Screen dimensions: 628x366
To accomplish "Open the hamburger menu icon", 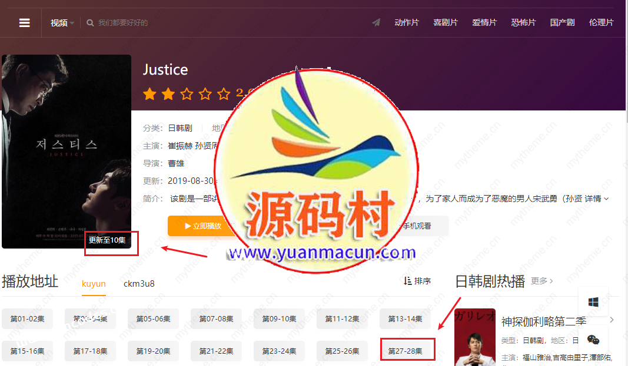I will pyautogui.click(x=24, y=23).
